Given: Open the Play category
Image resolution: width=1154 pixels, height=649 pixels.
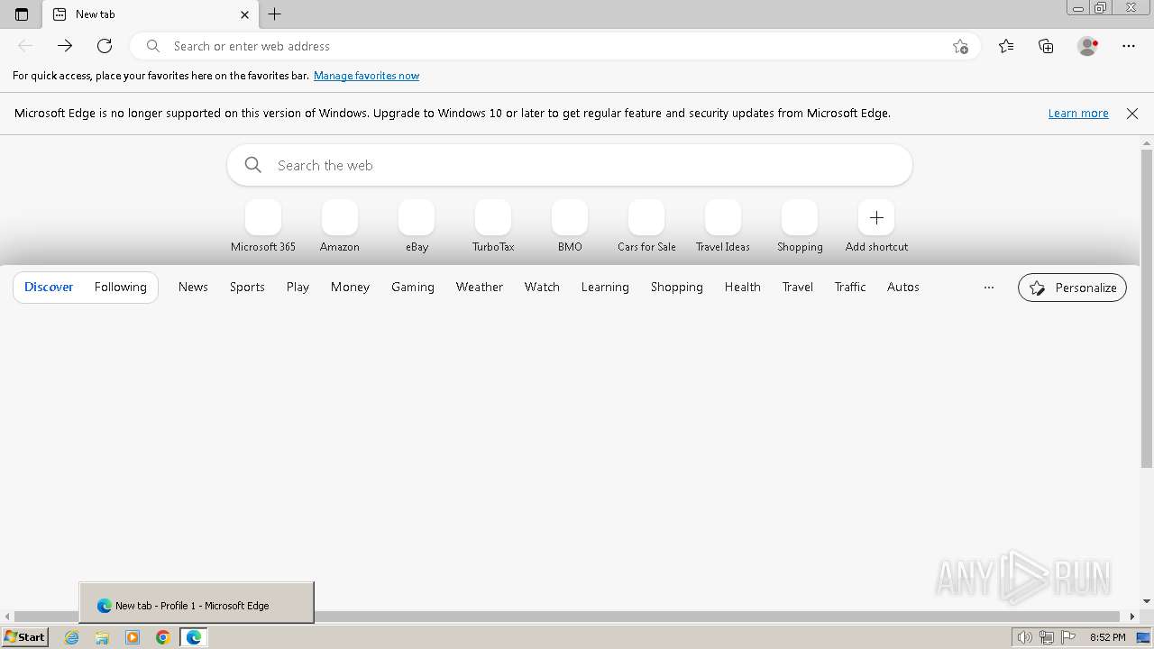Looking at the screenshot, I should pos(298,287).
